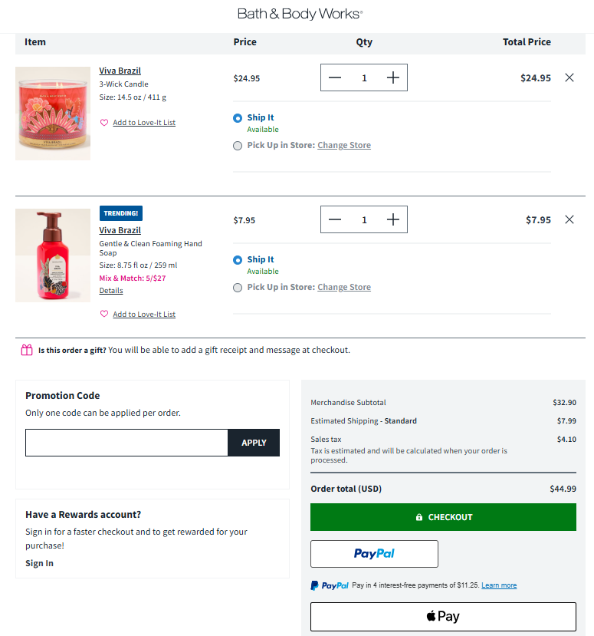The width and height of the screenshot is (594, 636).
Task: Click the minus icon to decrease soap quantity
Action: (335, 219)
